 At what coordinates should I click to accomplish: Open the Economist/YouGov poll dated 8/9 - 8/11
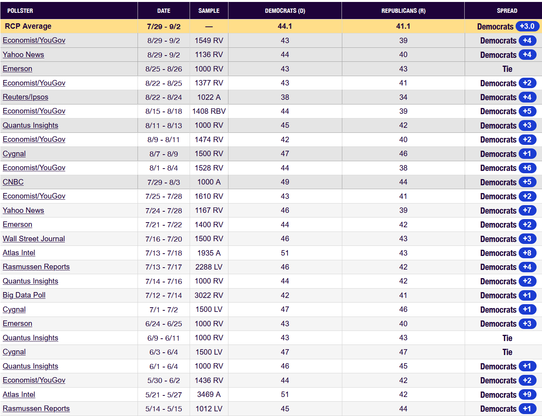click(x=34, y=139)
